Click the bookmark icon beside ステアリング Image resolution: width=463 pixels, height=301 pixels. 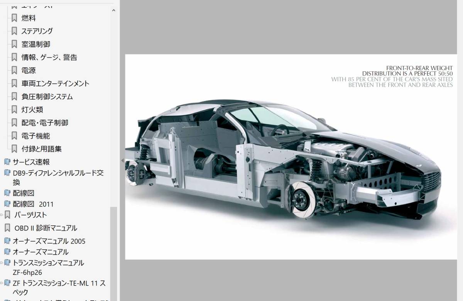coord(14,31)
